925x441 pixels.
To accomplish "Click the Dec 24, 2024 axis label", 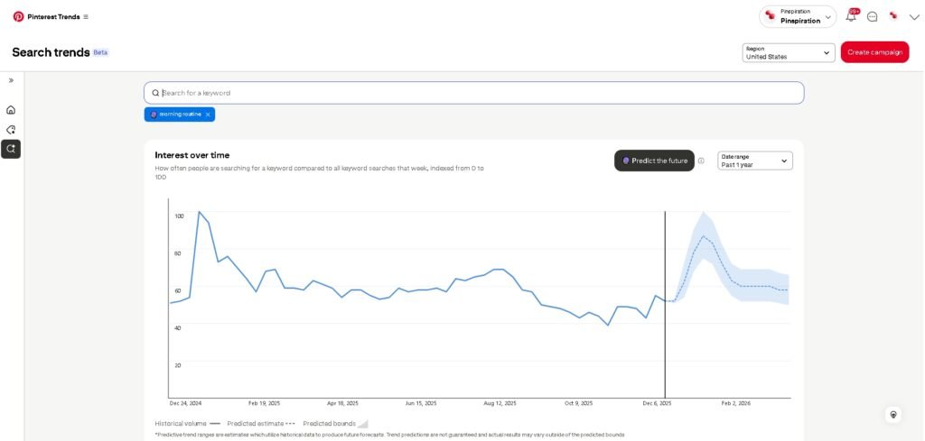I will point(185,404).
